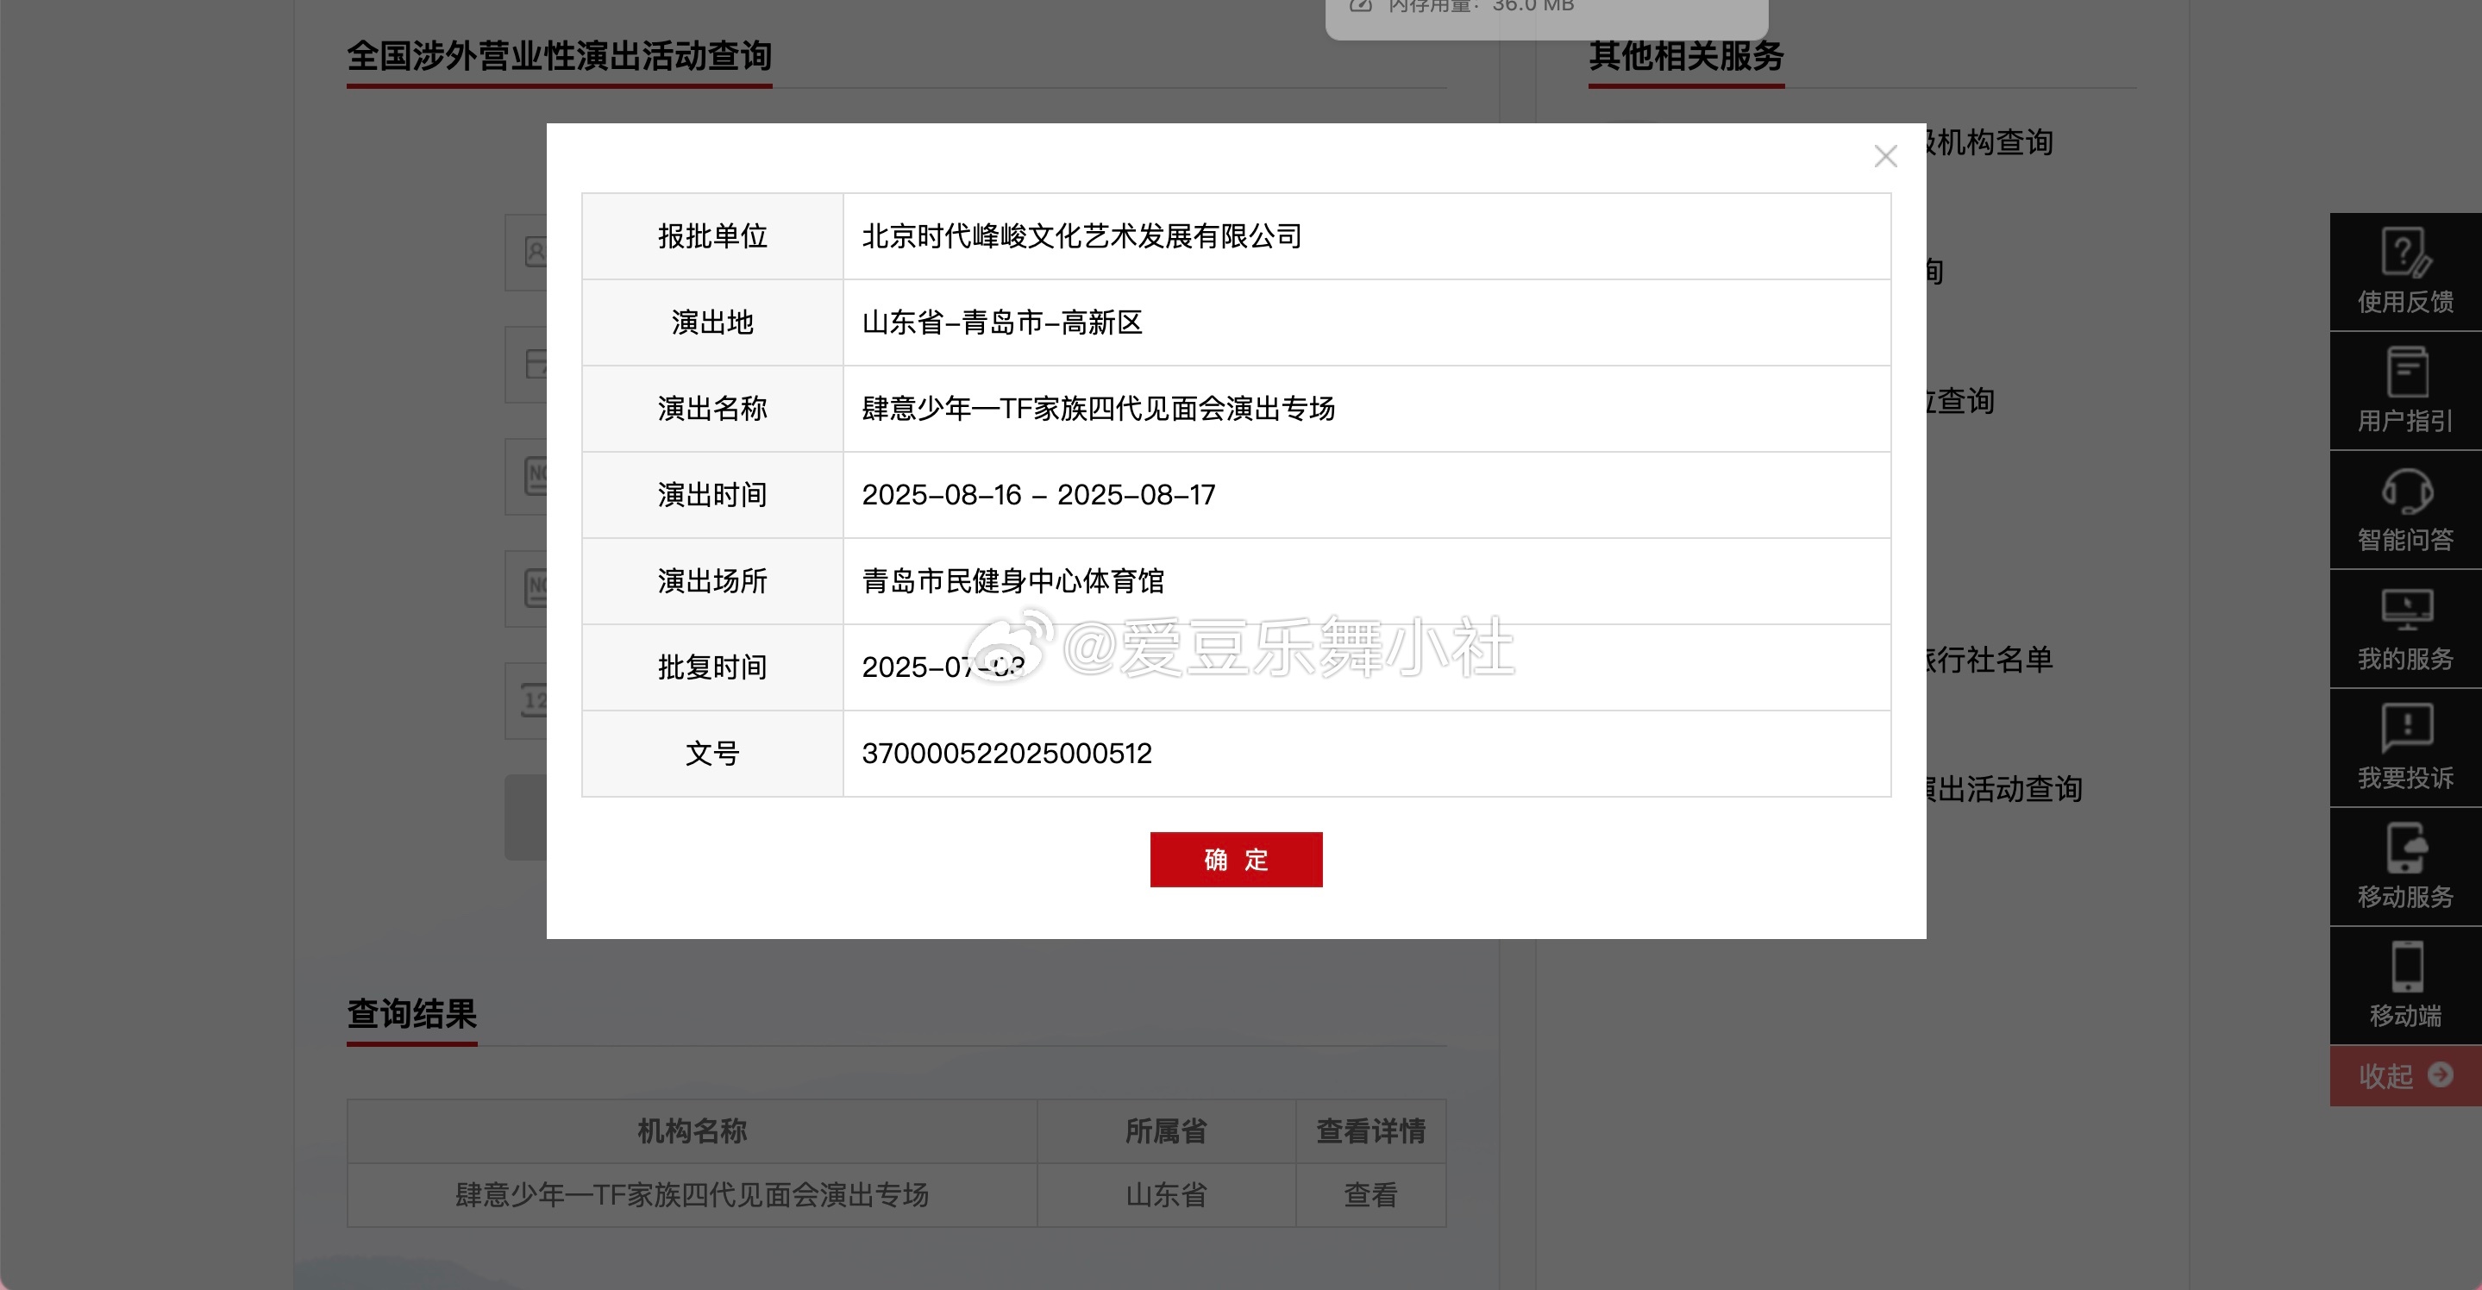Open the 我要投诉 complaint icon

[2405, 748]
